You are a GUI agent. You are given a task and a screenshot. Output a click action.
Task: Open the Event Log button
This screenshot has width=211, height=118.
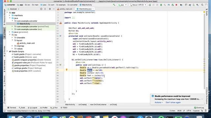click(x=199, y=108)
